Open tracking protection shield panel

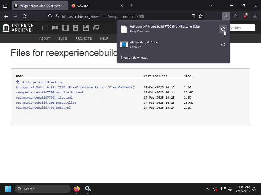click(50, 16)
